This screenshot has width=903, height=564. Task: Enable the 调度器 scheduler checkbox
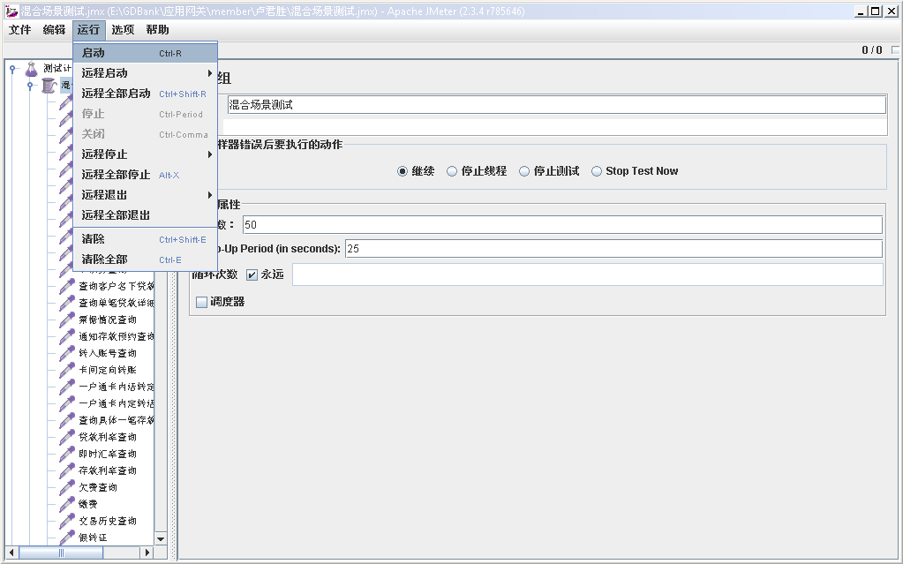(x=201, y=302)
